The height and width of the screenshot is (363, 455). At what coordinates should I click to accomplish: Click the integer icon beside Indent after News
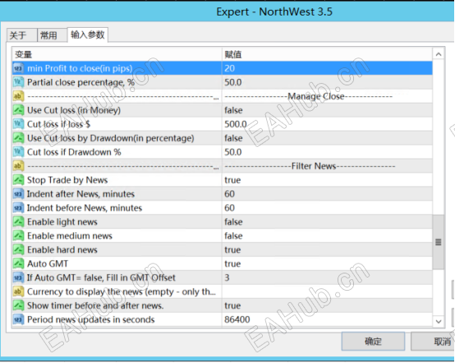coord(18,194)
